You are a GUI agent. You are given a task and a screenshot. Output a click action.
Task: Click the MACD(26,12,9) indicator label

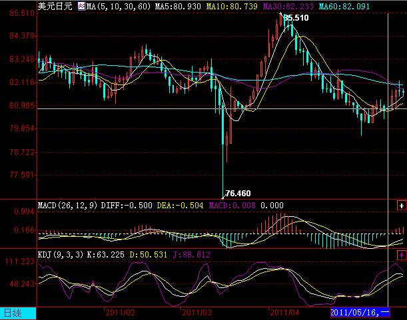pos(68,206)
